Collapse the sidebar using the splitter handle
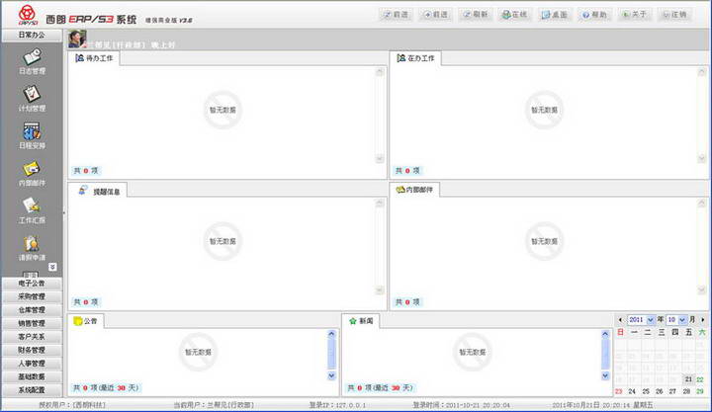Screen dimensions: 712x412 64,212
